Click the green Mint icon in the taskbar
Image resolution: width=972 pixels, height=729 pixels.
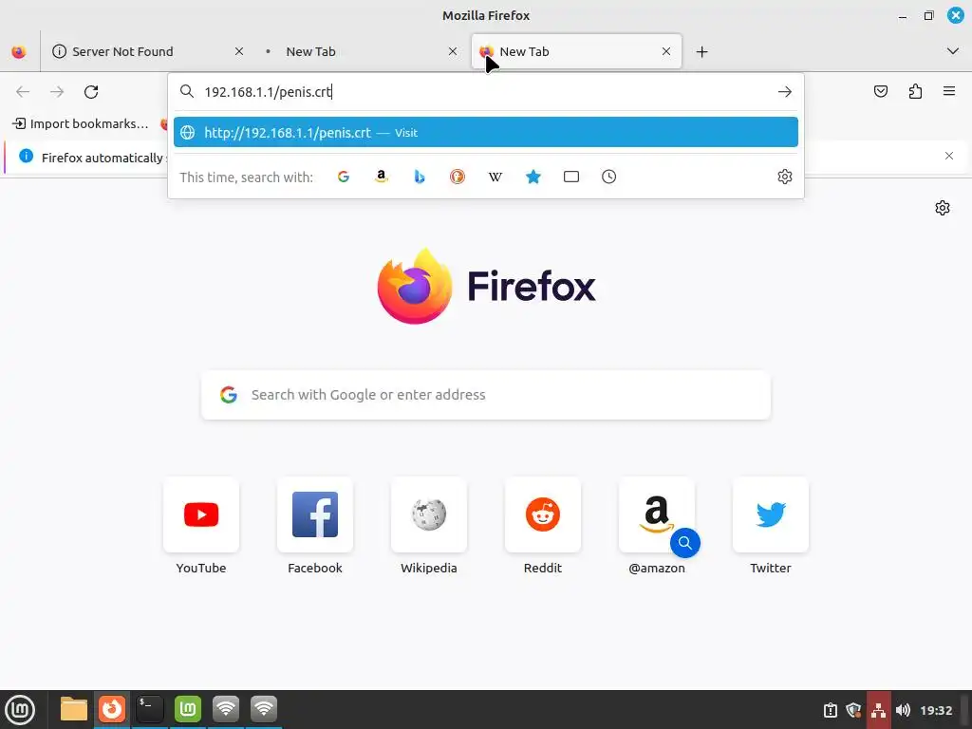tap(188, 709)
